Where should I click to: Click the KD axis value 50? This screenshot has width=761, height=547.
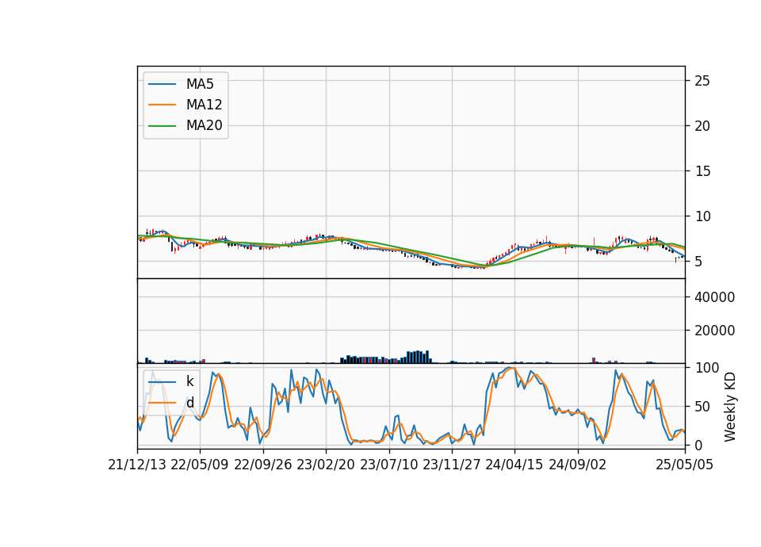pos(702,407)
